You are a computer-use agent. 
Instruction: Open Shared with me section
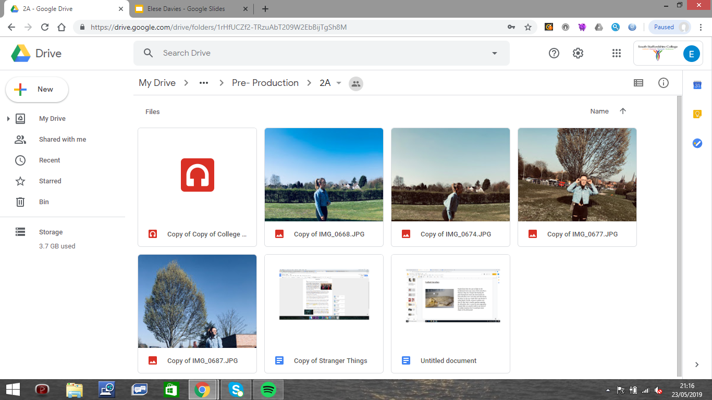(63, 140)
